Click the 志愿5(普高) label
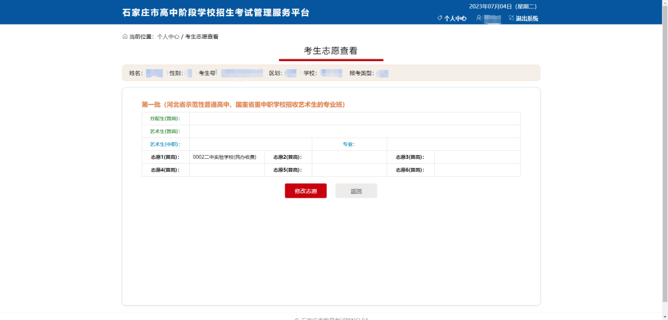 (x=288, y=170)
